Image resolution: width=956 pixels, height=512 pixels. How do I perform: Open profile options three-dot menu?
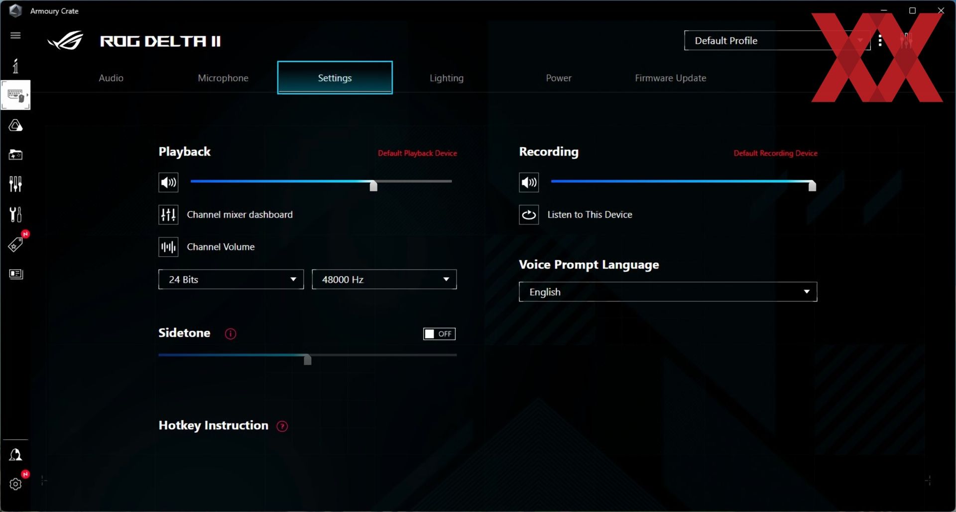pos(880,41)
